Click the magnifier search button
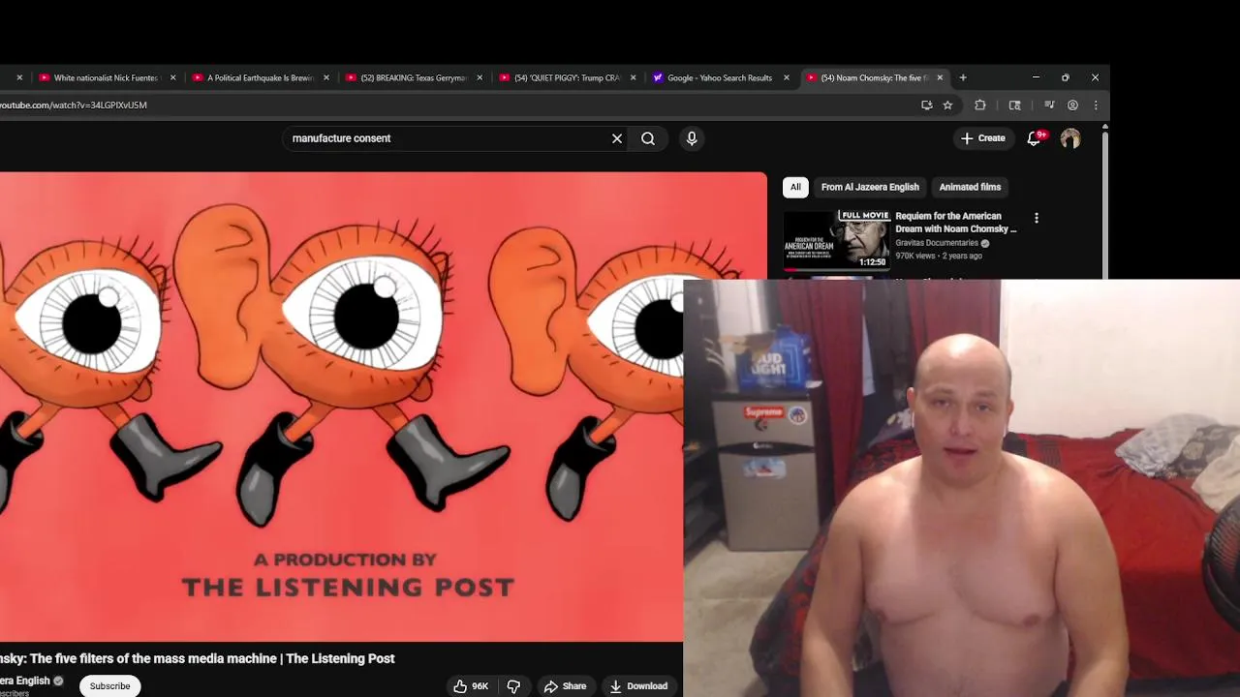Image resolution: width=1240 pixels, height=697 pixels. [x=648, y=138]
